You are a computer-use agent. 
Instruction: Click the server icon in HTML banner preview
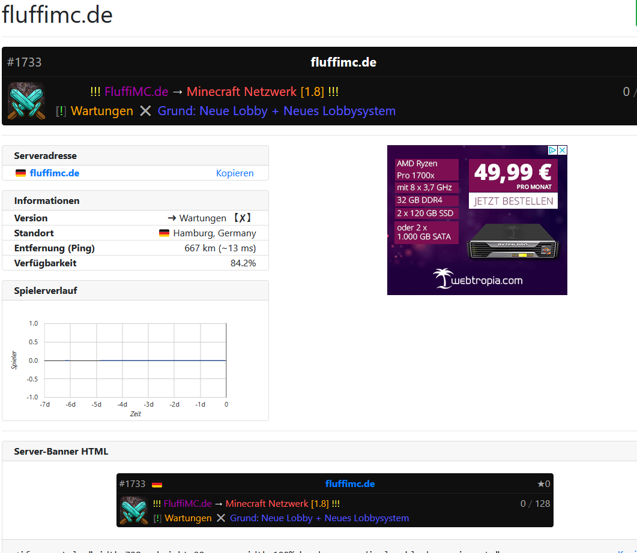point(134,510)
